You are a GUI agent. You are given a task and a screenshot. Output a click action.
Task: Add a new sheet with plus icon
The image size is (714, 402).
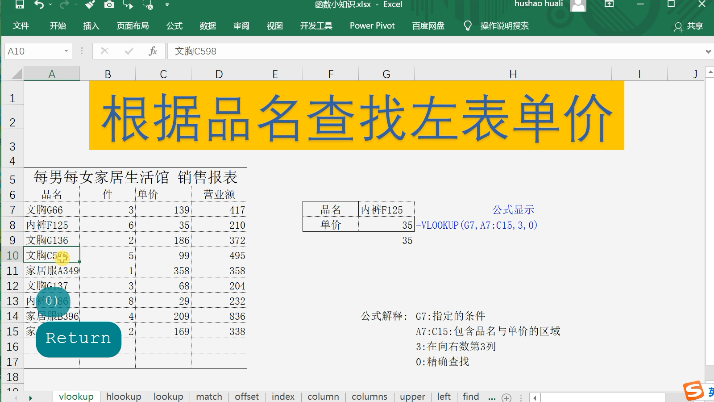pos(506,397)
